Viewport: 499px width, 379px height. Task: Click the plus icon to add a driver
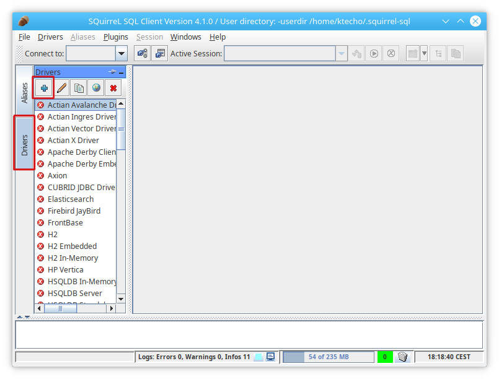(x=44, y=88)
